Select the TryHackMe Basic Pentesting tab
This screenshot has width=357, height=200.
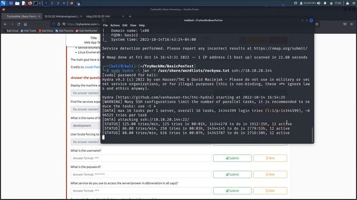[x=22, y=16]
